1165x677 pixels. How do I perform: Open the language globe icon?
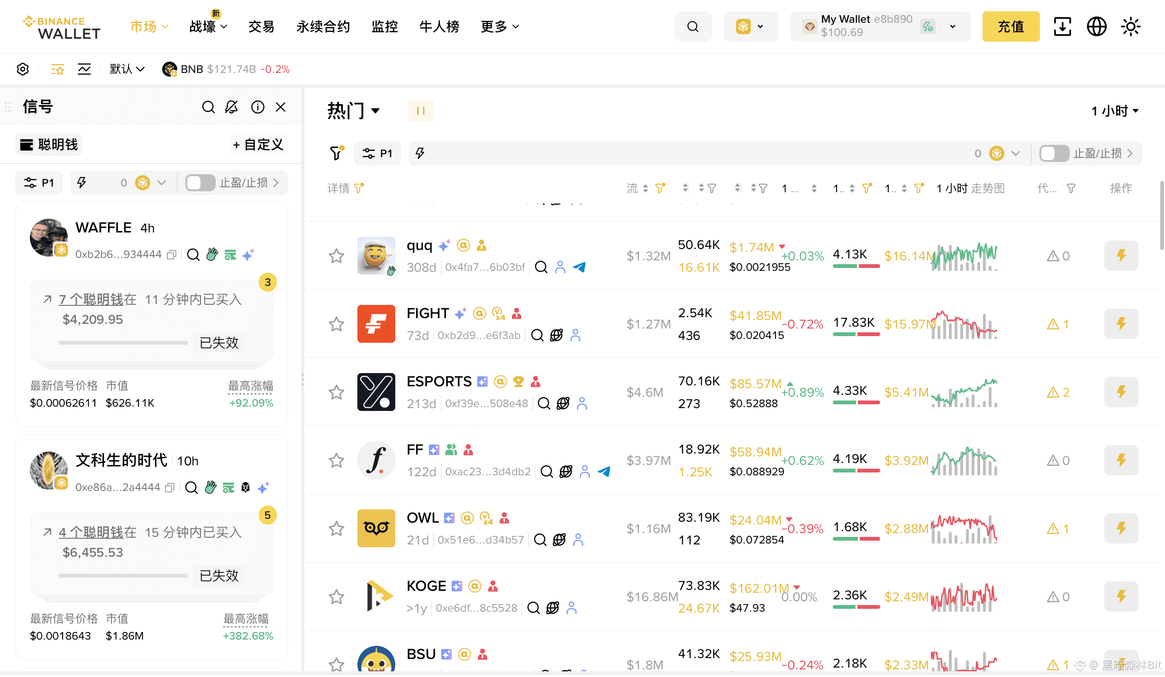pyautogui.click(x=1096, y=27)
